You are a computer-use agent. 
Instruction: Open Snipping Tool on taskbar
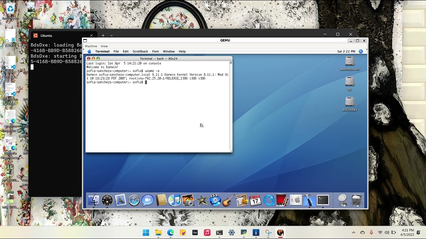pos(268,233)
